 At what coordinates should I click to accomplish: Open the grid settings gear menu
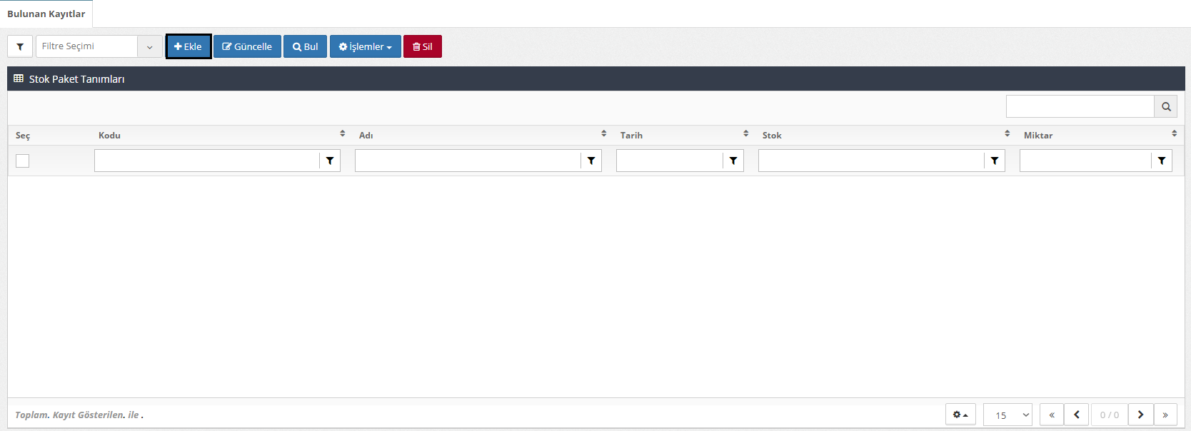pos(960,415)
